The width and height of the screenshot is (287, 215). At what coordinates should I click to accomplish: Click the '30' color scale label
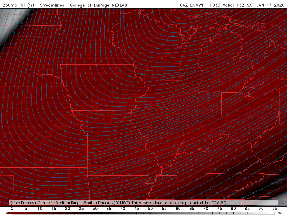coord(95,209)
